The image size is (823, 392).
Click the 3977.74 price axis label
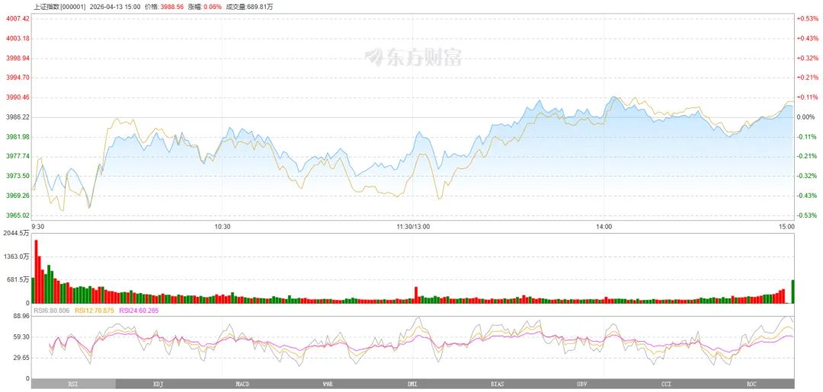click(x=18, y=156)
